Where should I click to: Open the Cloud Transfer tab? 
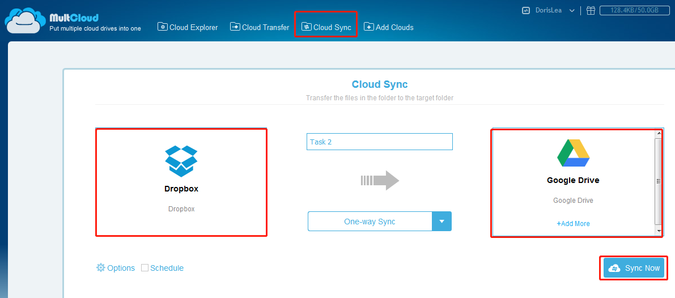pos(260,27)
